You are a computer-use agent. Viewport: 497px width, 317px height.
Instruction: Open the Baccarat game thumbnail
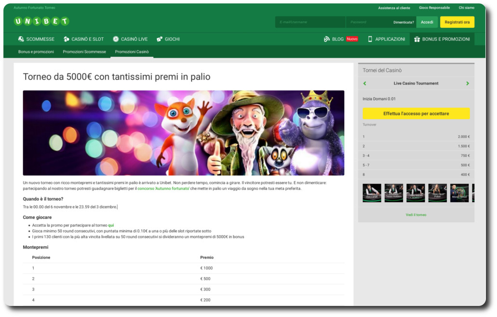[372, 193]
